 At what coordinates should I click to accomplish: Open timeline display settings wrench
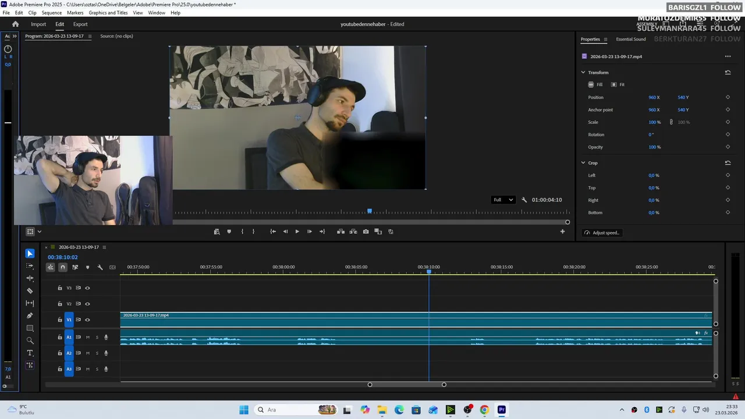(x=100, y=267)
